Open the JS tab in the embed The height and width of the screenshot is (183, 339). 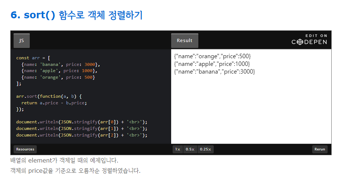point(22,41)
